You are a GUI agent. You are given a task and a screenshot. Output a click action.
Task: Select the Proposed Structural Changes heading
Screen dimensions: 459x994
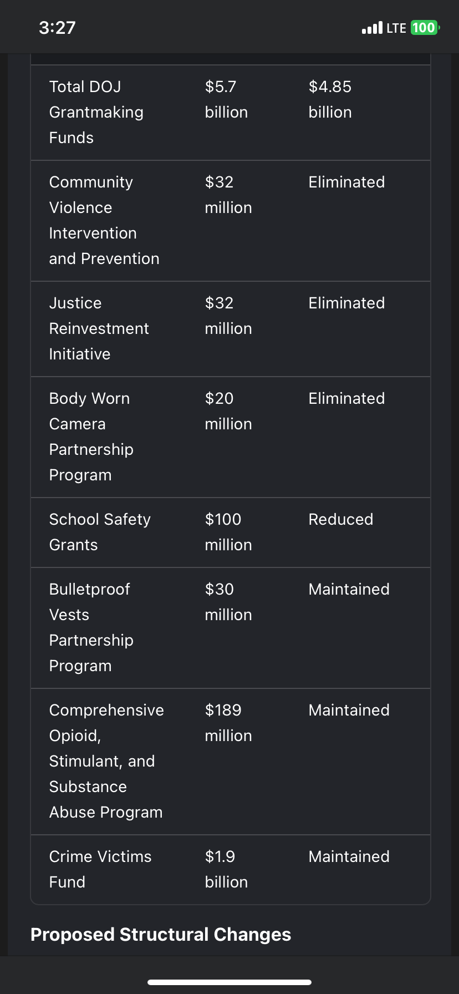pyautogui.click(x=161, y=934)
